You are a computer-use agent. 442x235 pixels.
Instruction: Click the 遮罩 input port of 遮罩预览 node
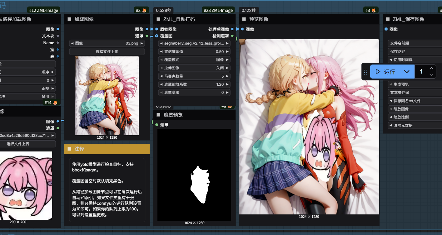coord(157,125)
